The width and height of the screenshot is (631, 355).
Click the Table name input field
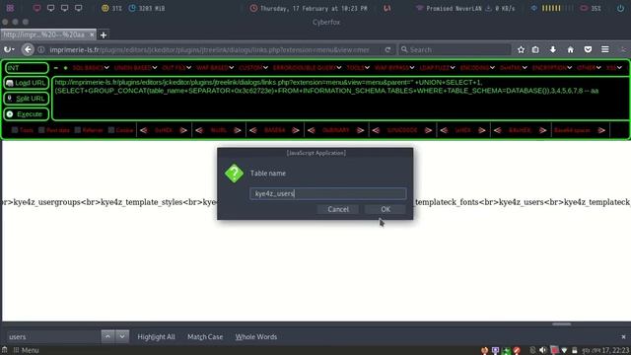coord(328,193)
